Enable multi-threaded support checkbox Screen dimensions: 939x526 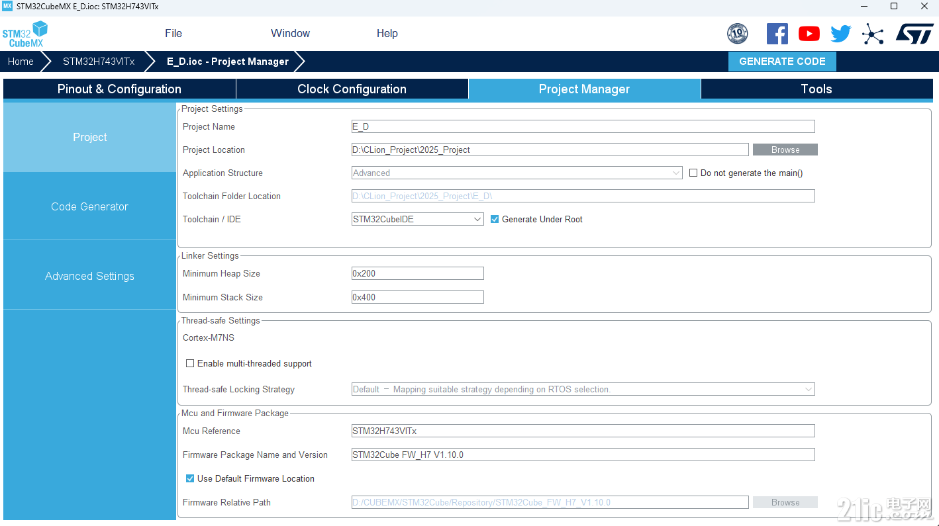190,363
